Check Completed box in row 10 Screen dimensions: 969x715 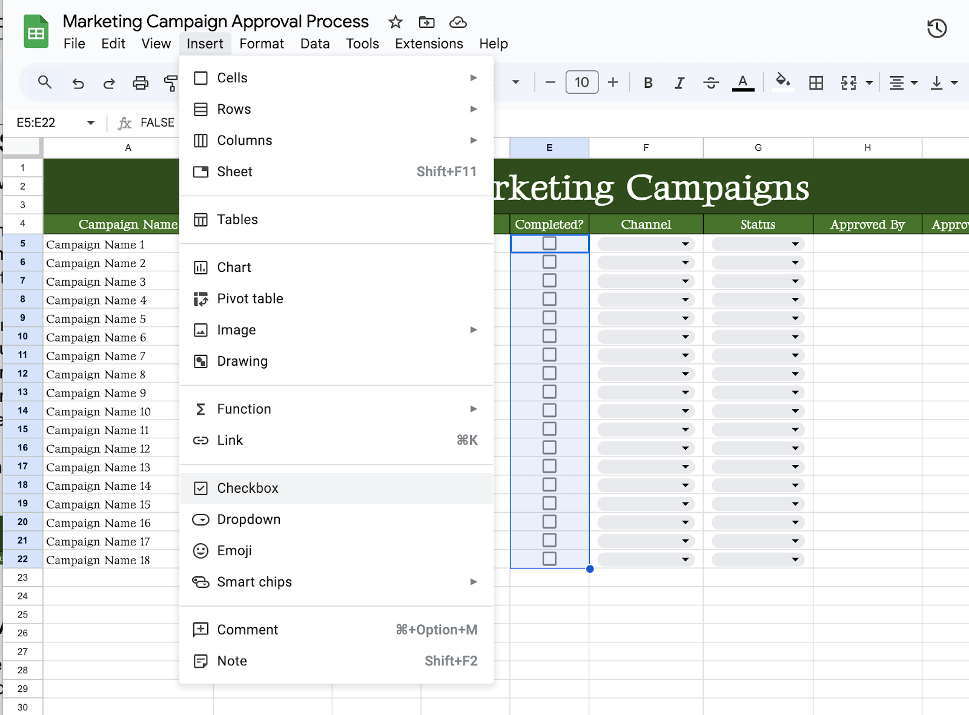pyautogui.click(x=549, y=336)
